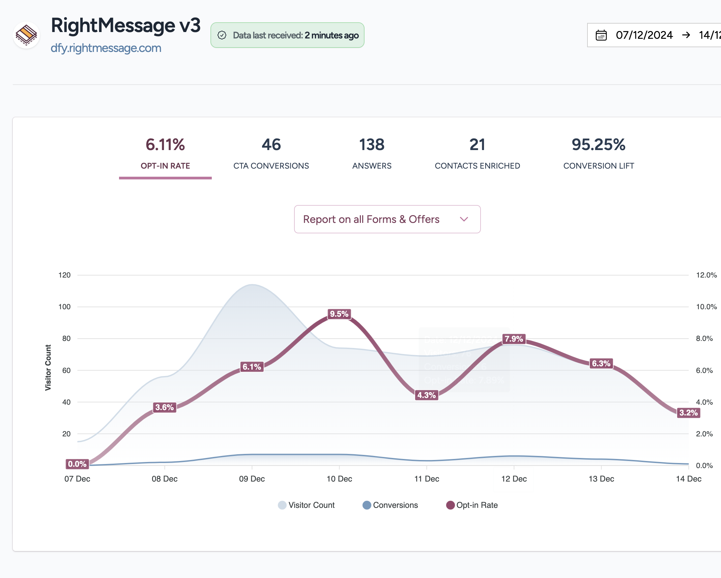This screenshot has height=578, width=721.
Task: Click the 12 Dec x-axis label
Action: [514, 479]
